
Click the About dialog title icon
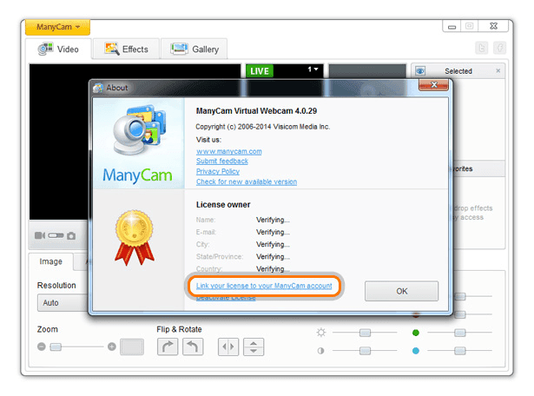click(x=98, y=88)
